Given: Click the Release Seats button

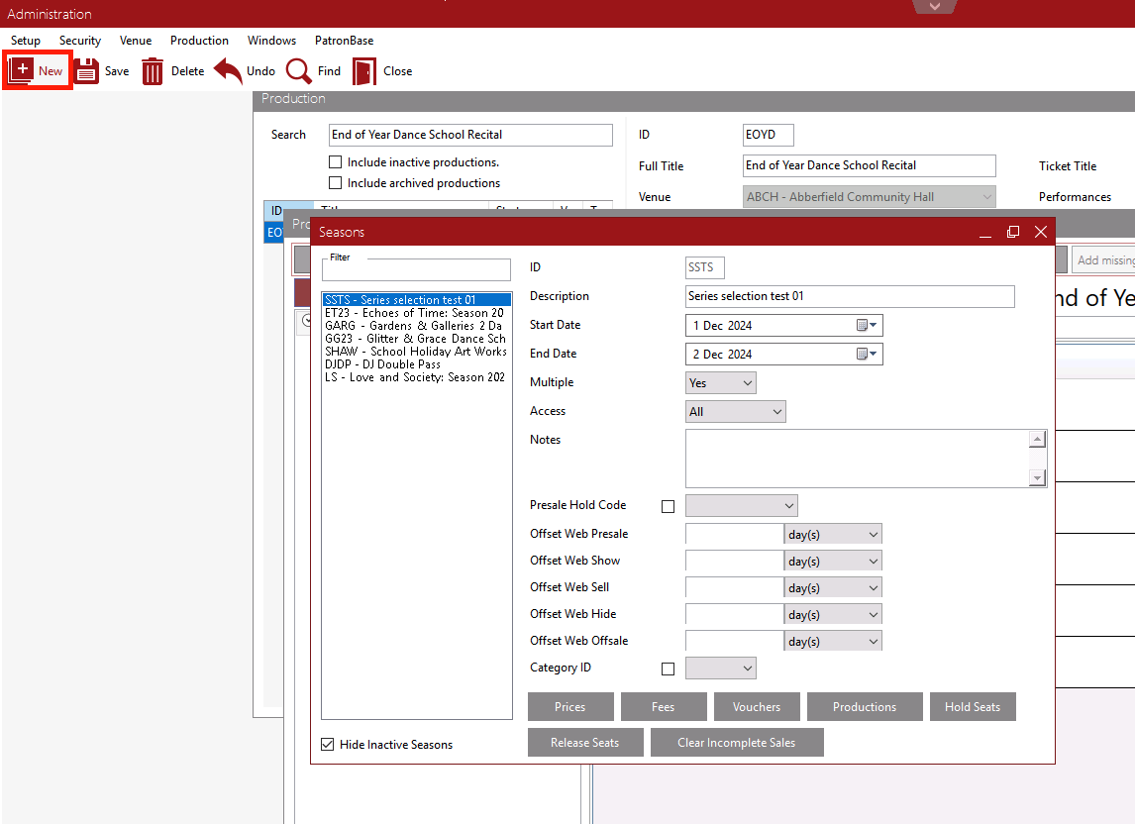Looking at the screenshot, I should [x=585, y=742].
